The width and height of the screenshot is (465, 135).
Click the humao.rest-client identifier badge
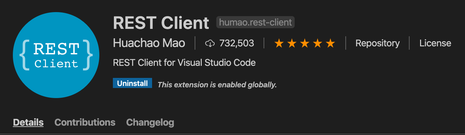[x=255, y=22]
